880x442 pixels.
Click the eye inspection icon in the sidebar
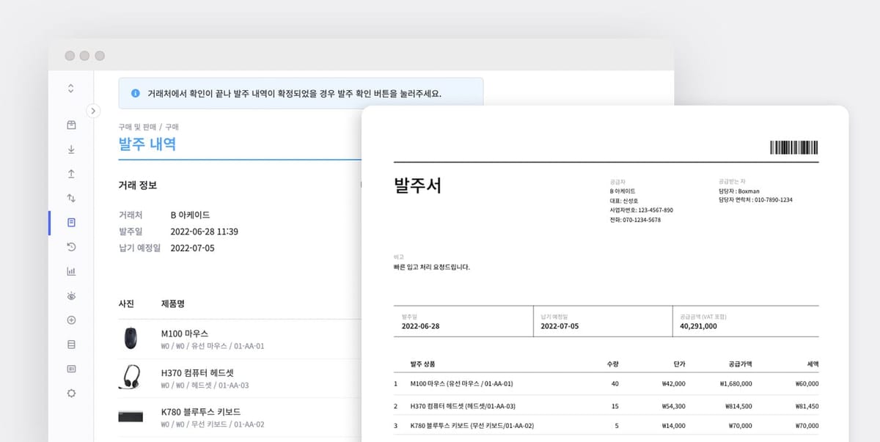pyautogui.click(x=70, y=296)
